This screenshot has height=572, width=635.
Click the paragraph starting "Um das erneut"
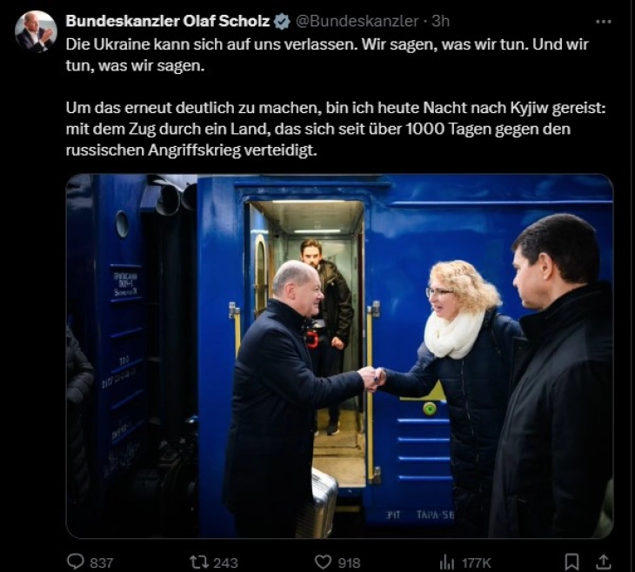tap(336, 129)
